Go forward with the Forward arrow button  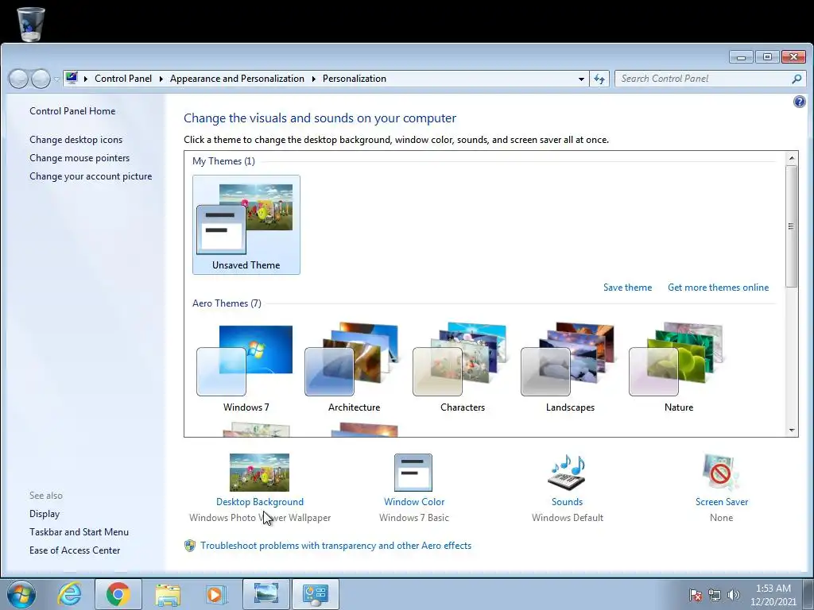point(41,79)
